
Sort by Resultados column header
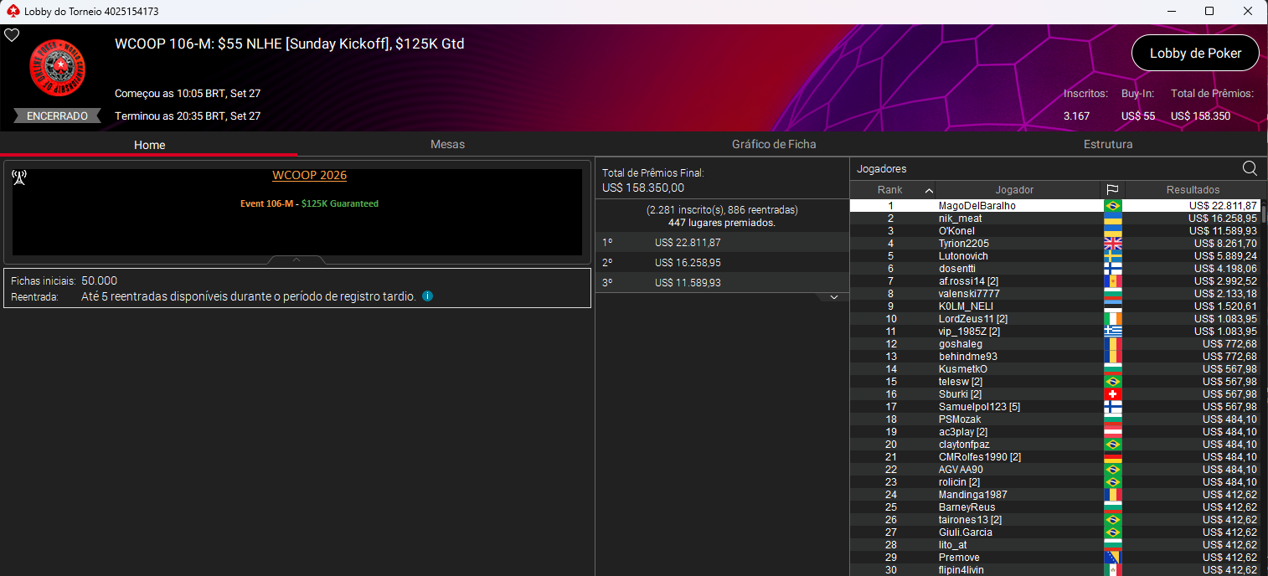pos(1193,190)
